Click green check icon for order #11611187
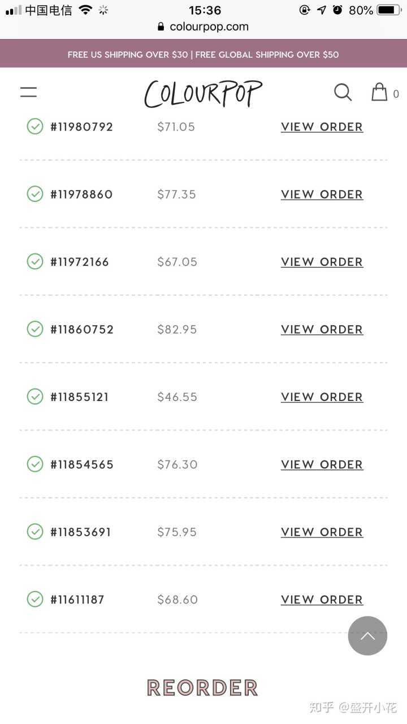 click(x=35, y=599)
